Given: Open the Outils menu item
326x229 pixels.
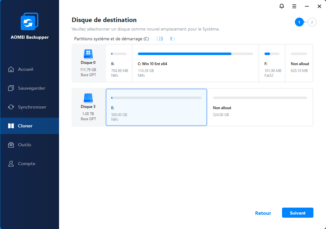Looking at the screenshot, I should click(30, 145).
